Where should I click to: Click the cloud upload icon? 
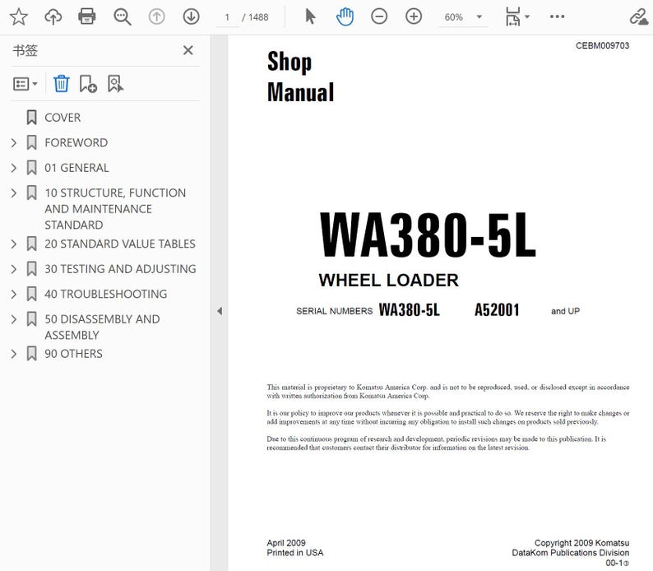tap(53, 17)
